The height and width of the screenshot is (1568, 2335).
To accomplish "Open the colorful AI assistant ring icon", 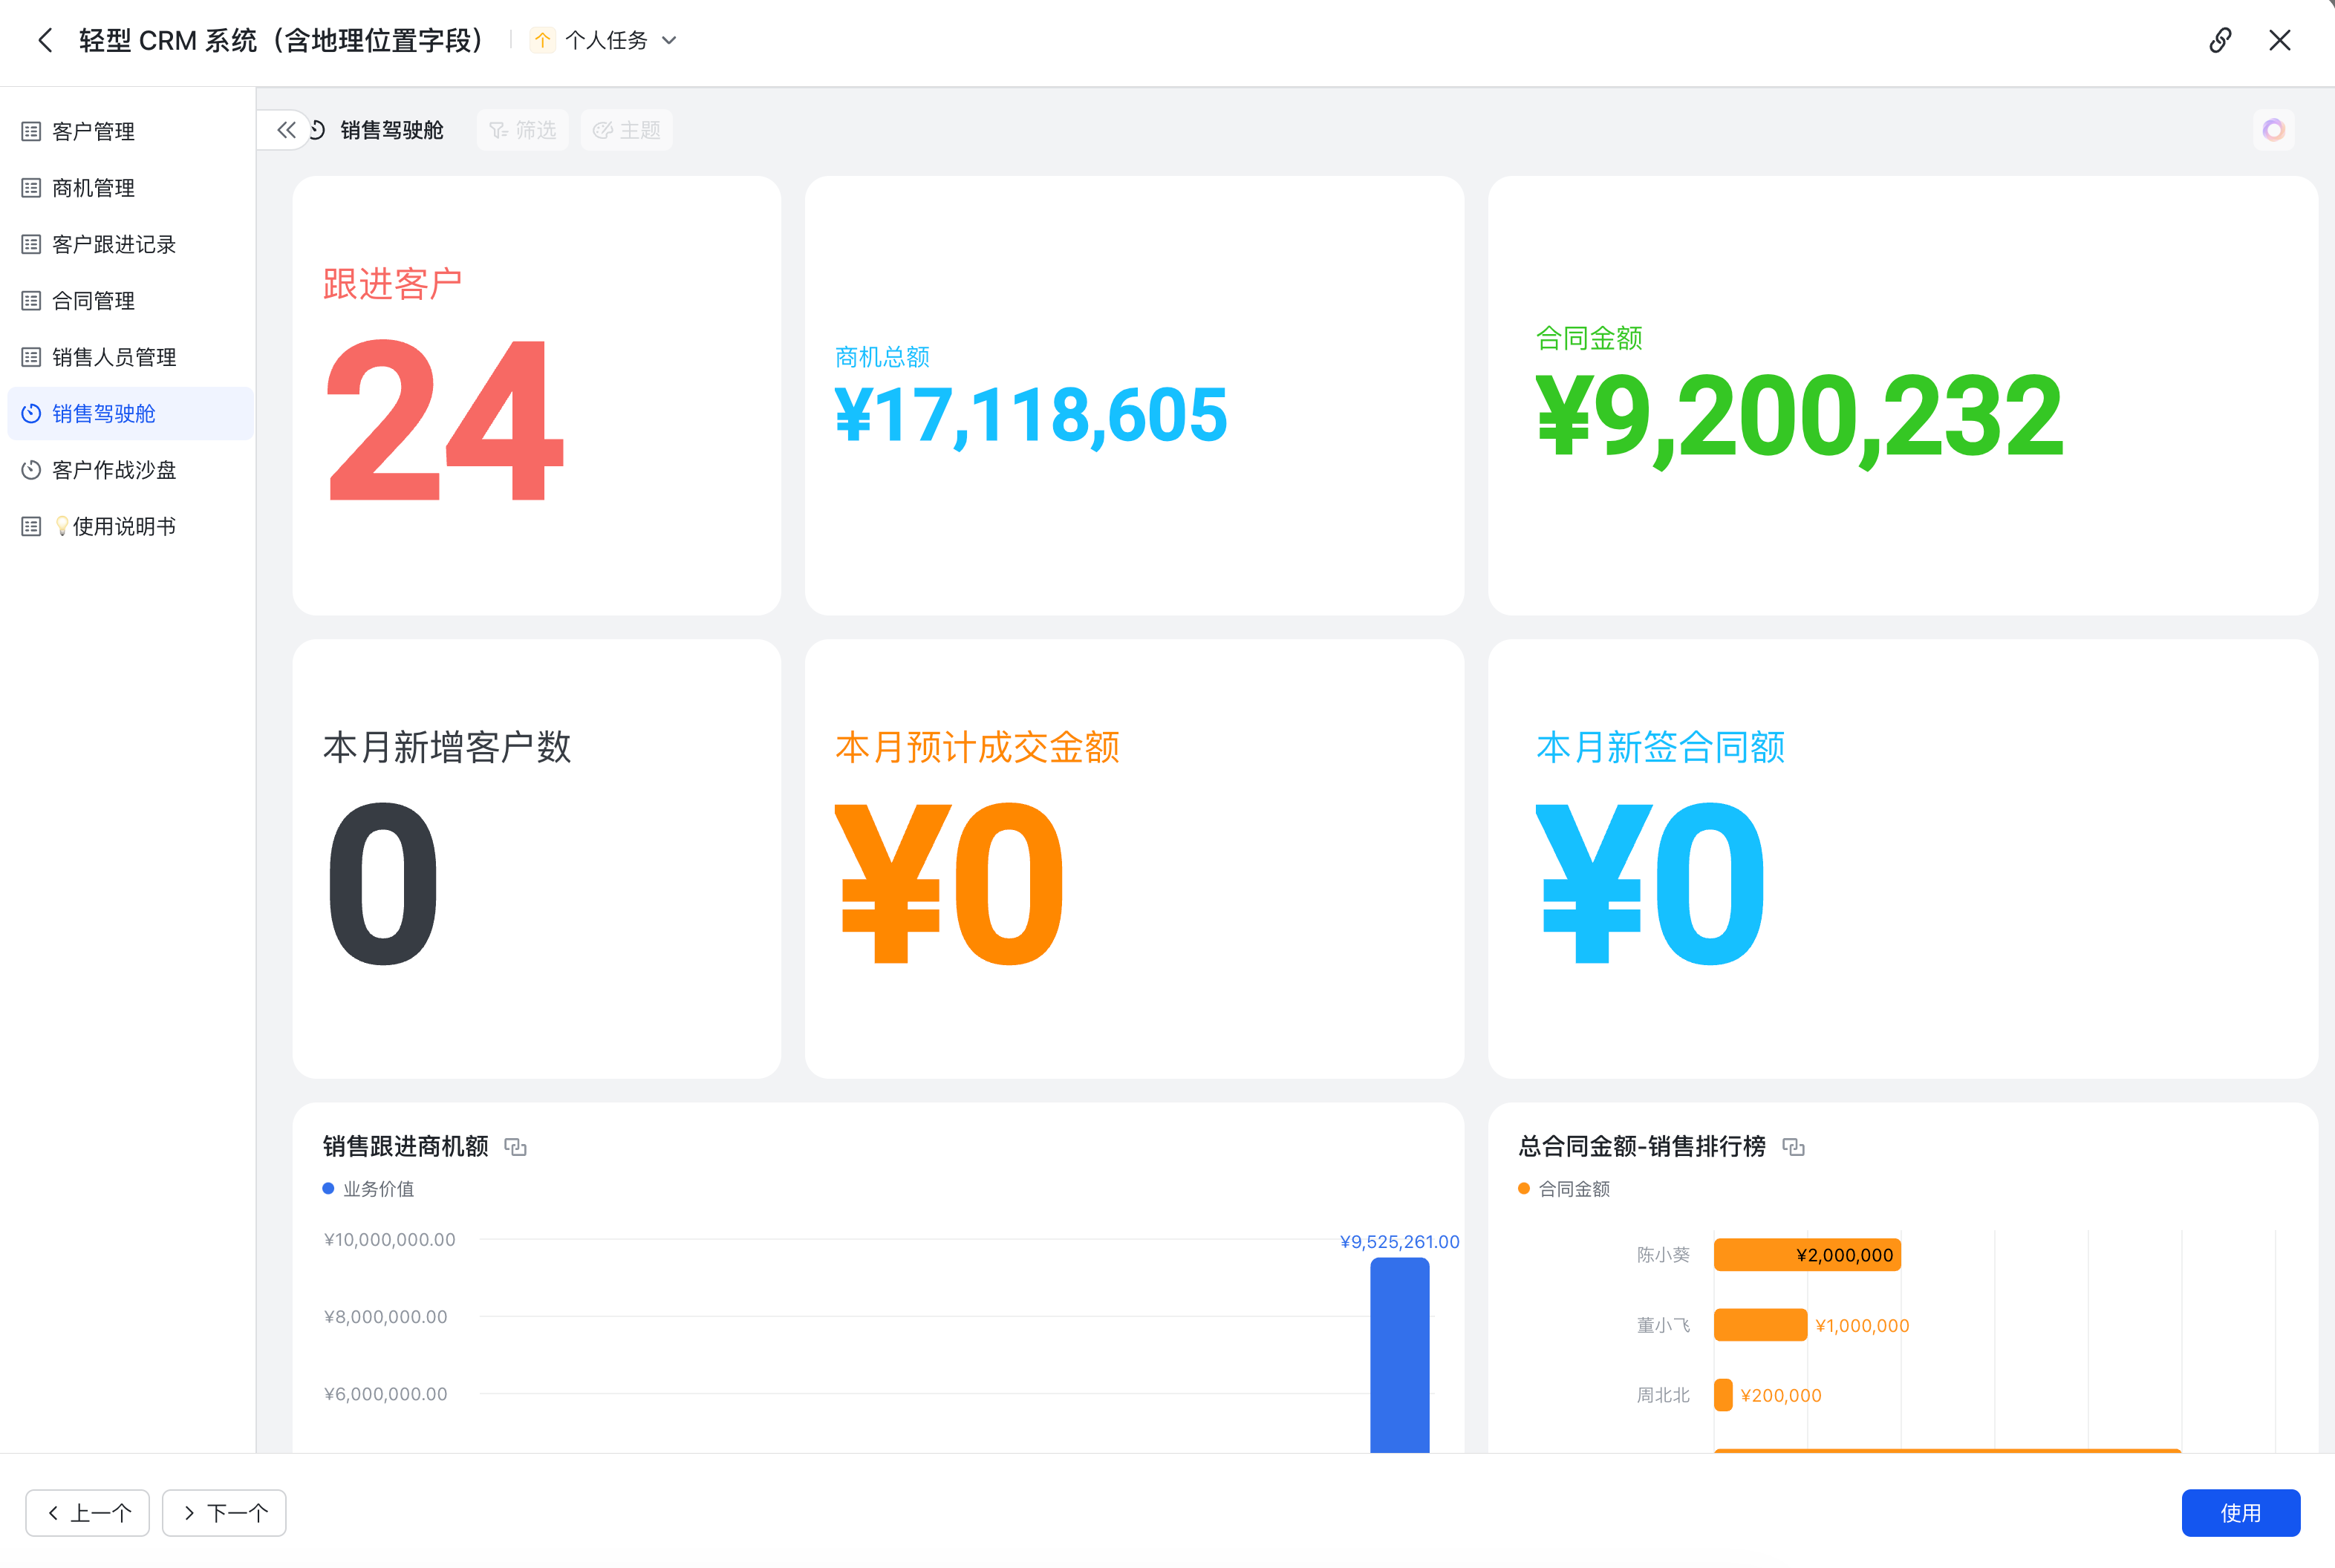I will [2273, 130].
